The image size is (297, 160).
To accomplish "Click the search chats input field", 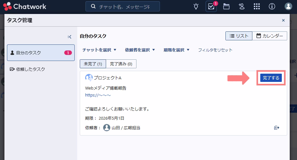I will (x=123, y=6).
